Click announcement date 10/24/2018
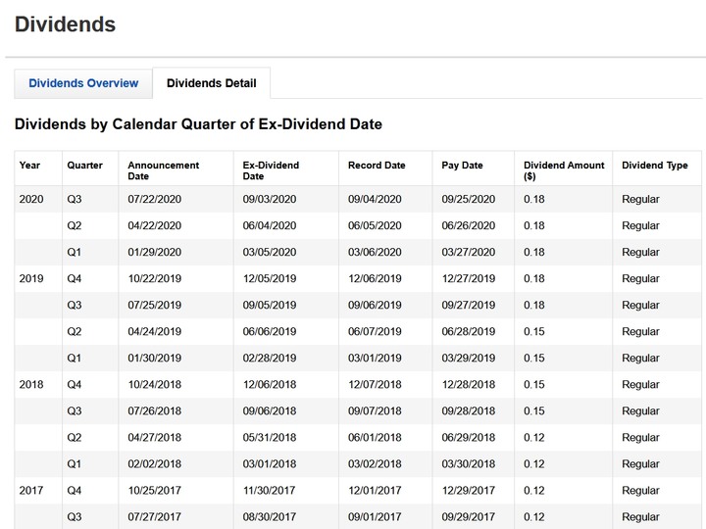The image size is (706, 529). click(155, 384)
